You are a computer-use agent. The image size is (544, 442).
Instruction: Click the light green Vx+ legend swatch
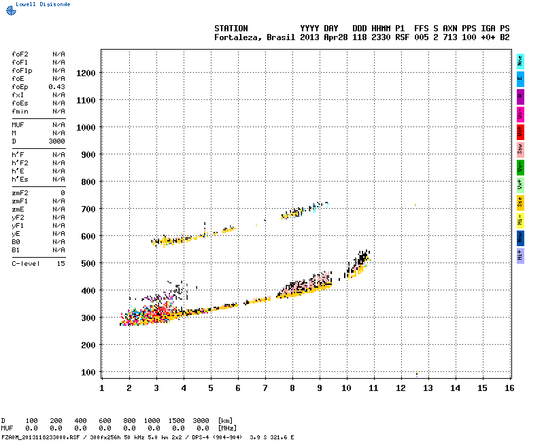pos(520,184)
